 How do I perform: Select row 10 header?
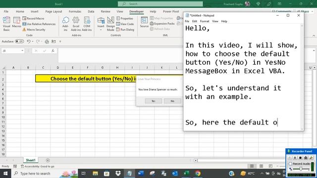3,117
